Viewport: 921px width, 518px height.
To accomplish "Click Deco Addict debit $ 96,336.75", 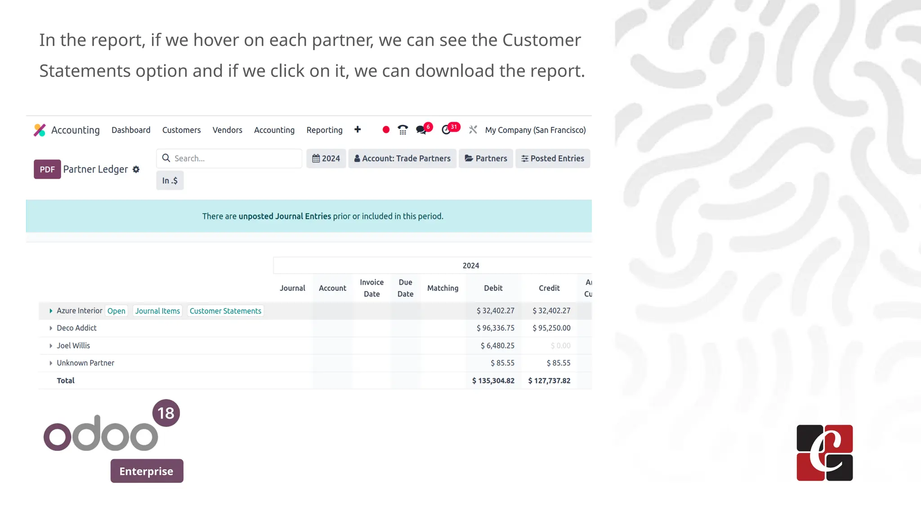I will coord(496,328).
